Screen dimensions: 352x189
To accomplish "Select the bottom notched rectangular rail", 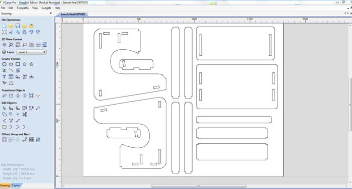I will click(232, 152).
